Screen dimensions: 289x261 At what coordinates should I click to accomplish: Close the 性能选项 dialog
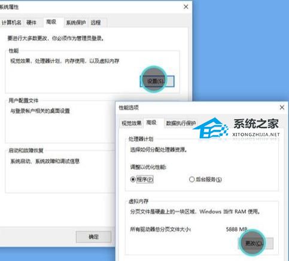(282, 108)
